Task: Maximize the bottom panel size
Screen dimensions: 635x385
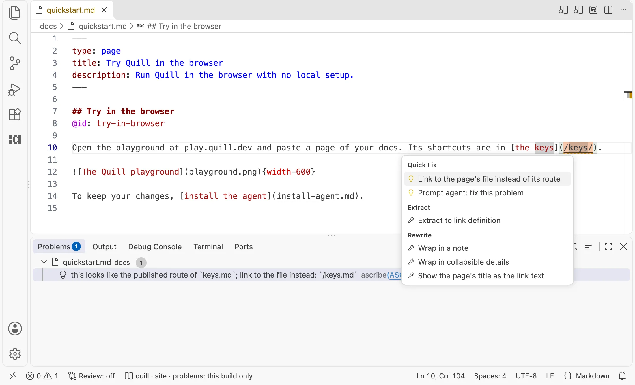Action: point(608,246)
